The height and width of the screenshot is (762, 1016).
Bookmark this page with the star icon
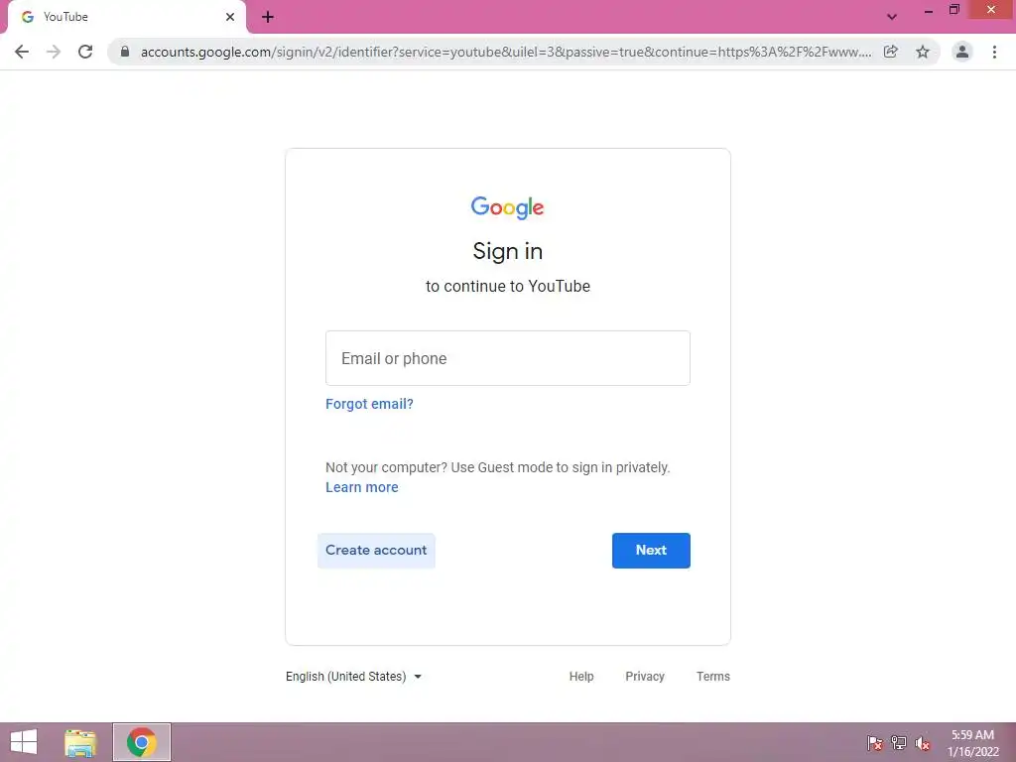[x=923, y=52]
